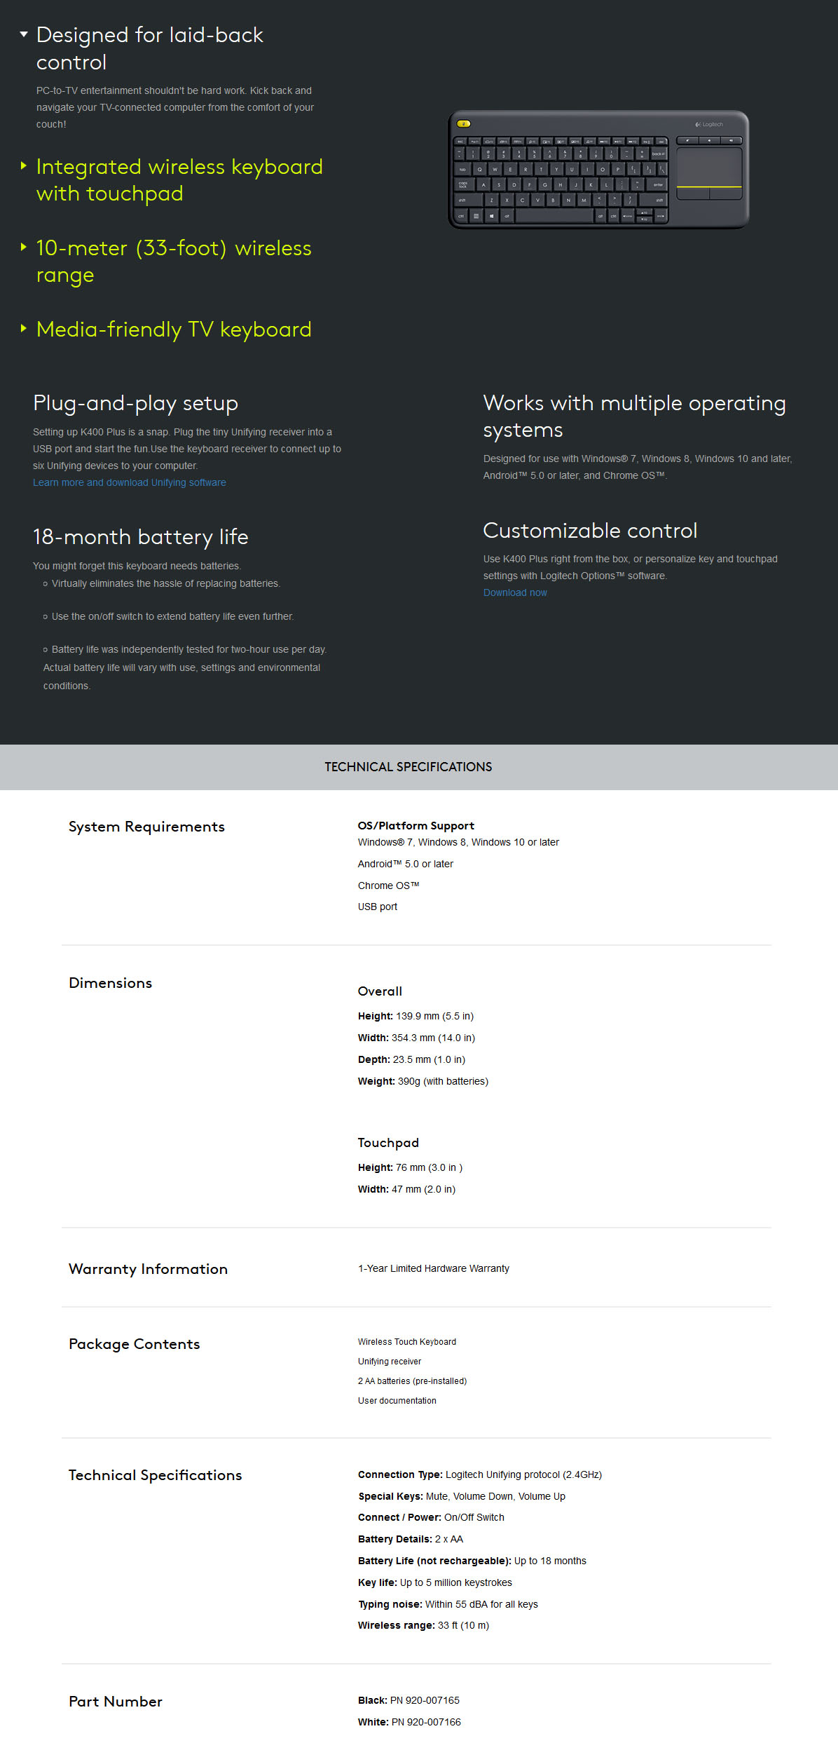
Task: Click the yellow power button on keyboard image
Action: [463, 124]
